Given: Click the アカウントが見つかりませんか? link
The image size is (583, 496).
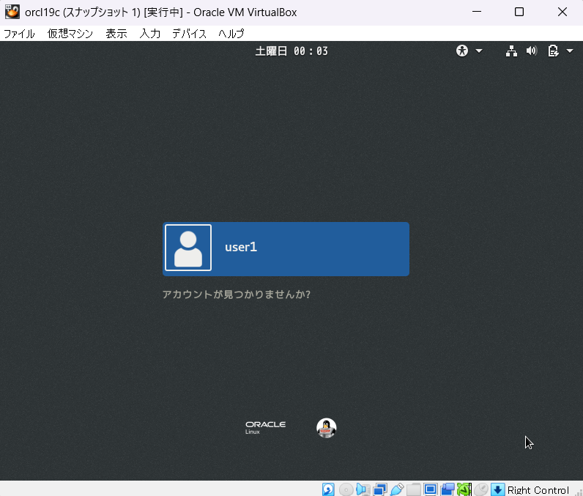Looking at the screenshot, I should tap(236, 295).
